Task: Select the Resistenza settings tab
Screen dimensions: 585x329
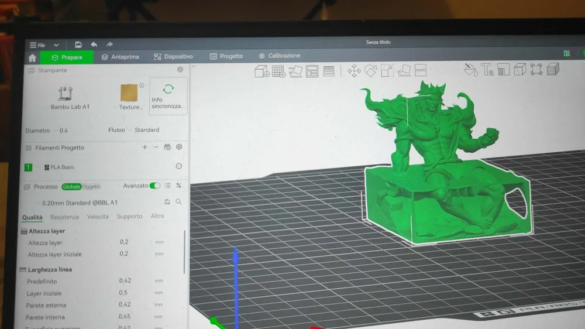Action: pos(64,217)
